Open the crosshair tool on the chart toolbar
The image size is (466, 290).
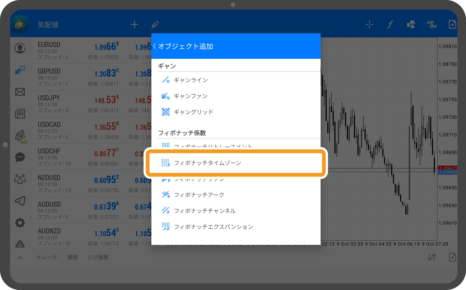click(369, 24)
